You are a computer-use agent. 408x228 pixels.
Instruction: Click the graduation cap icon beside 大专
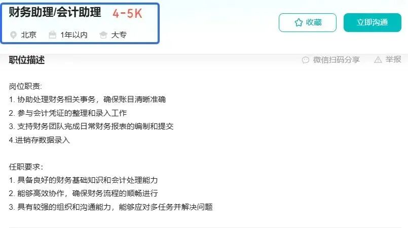[x=103, y=35]
